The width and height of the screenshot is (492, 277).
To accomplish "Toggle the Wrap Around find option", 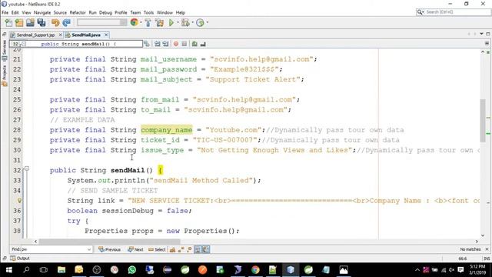I will [x=206, y=249].
